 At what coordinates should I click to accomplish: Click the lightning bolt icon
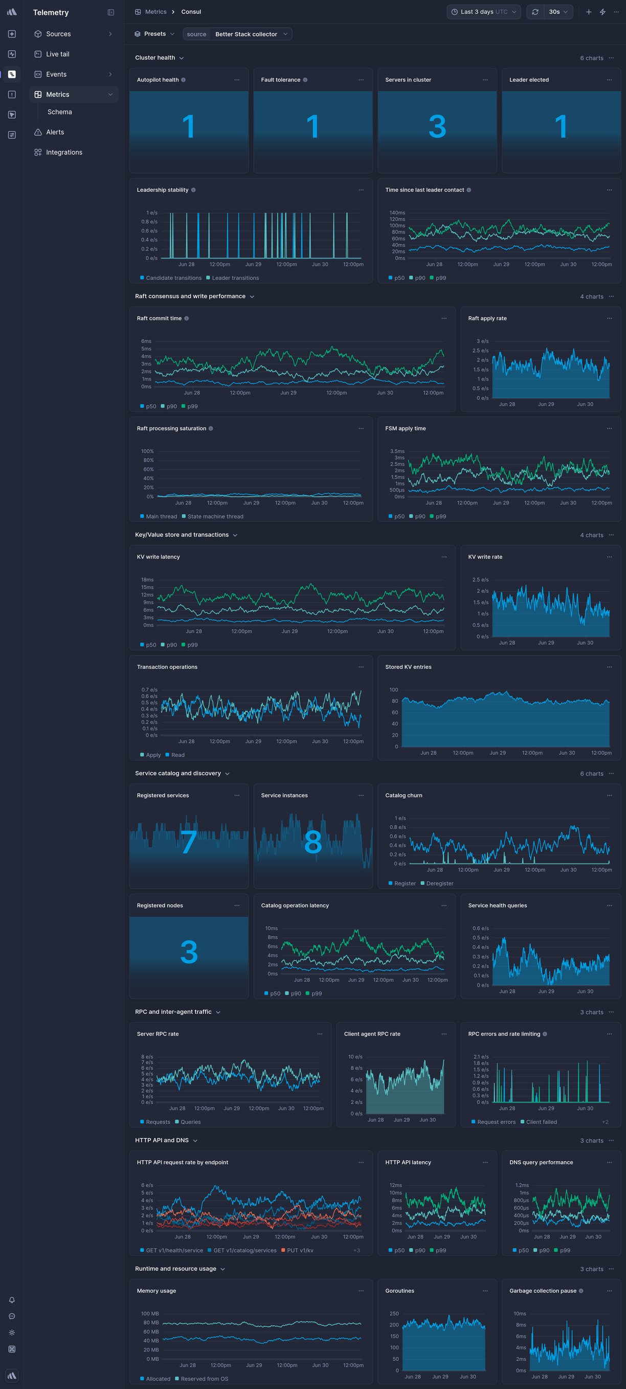(x=603, y=12)
